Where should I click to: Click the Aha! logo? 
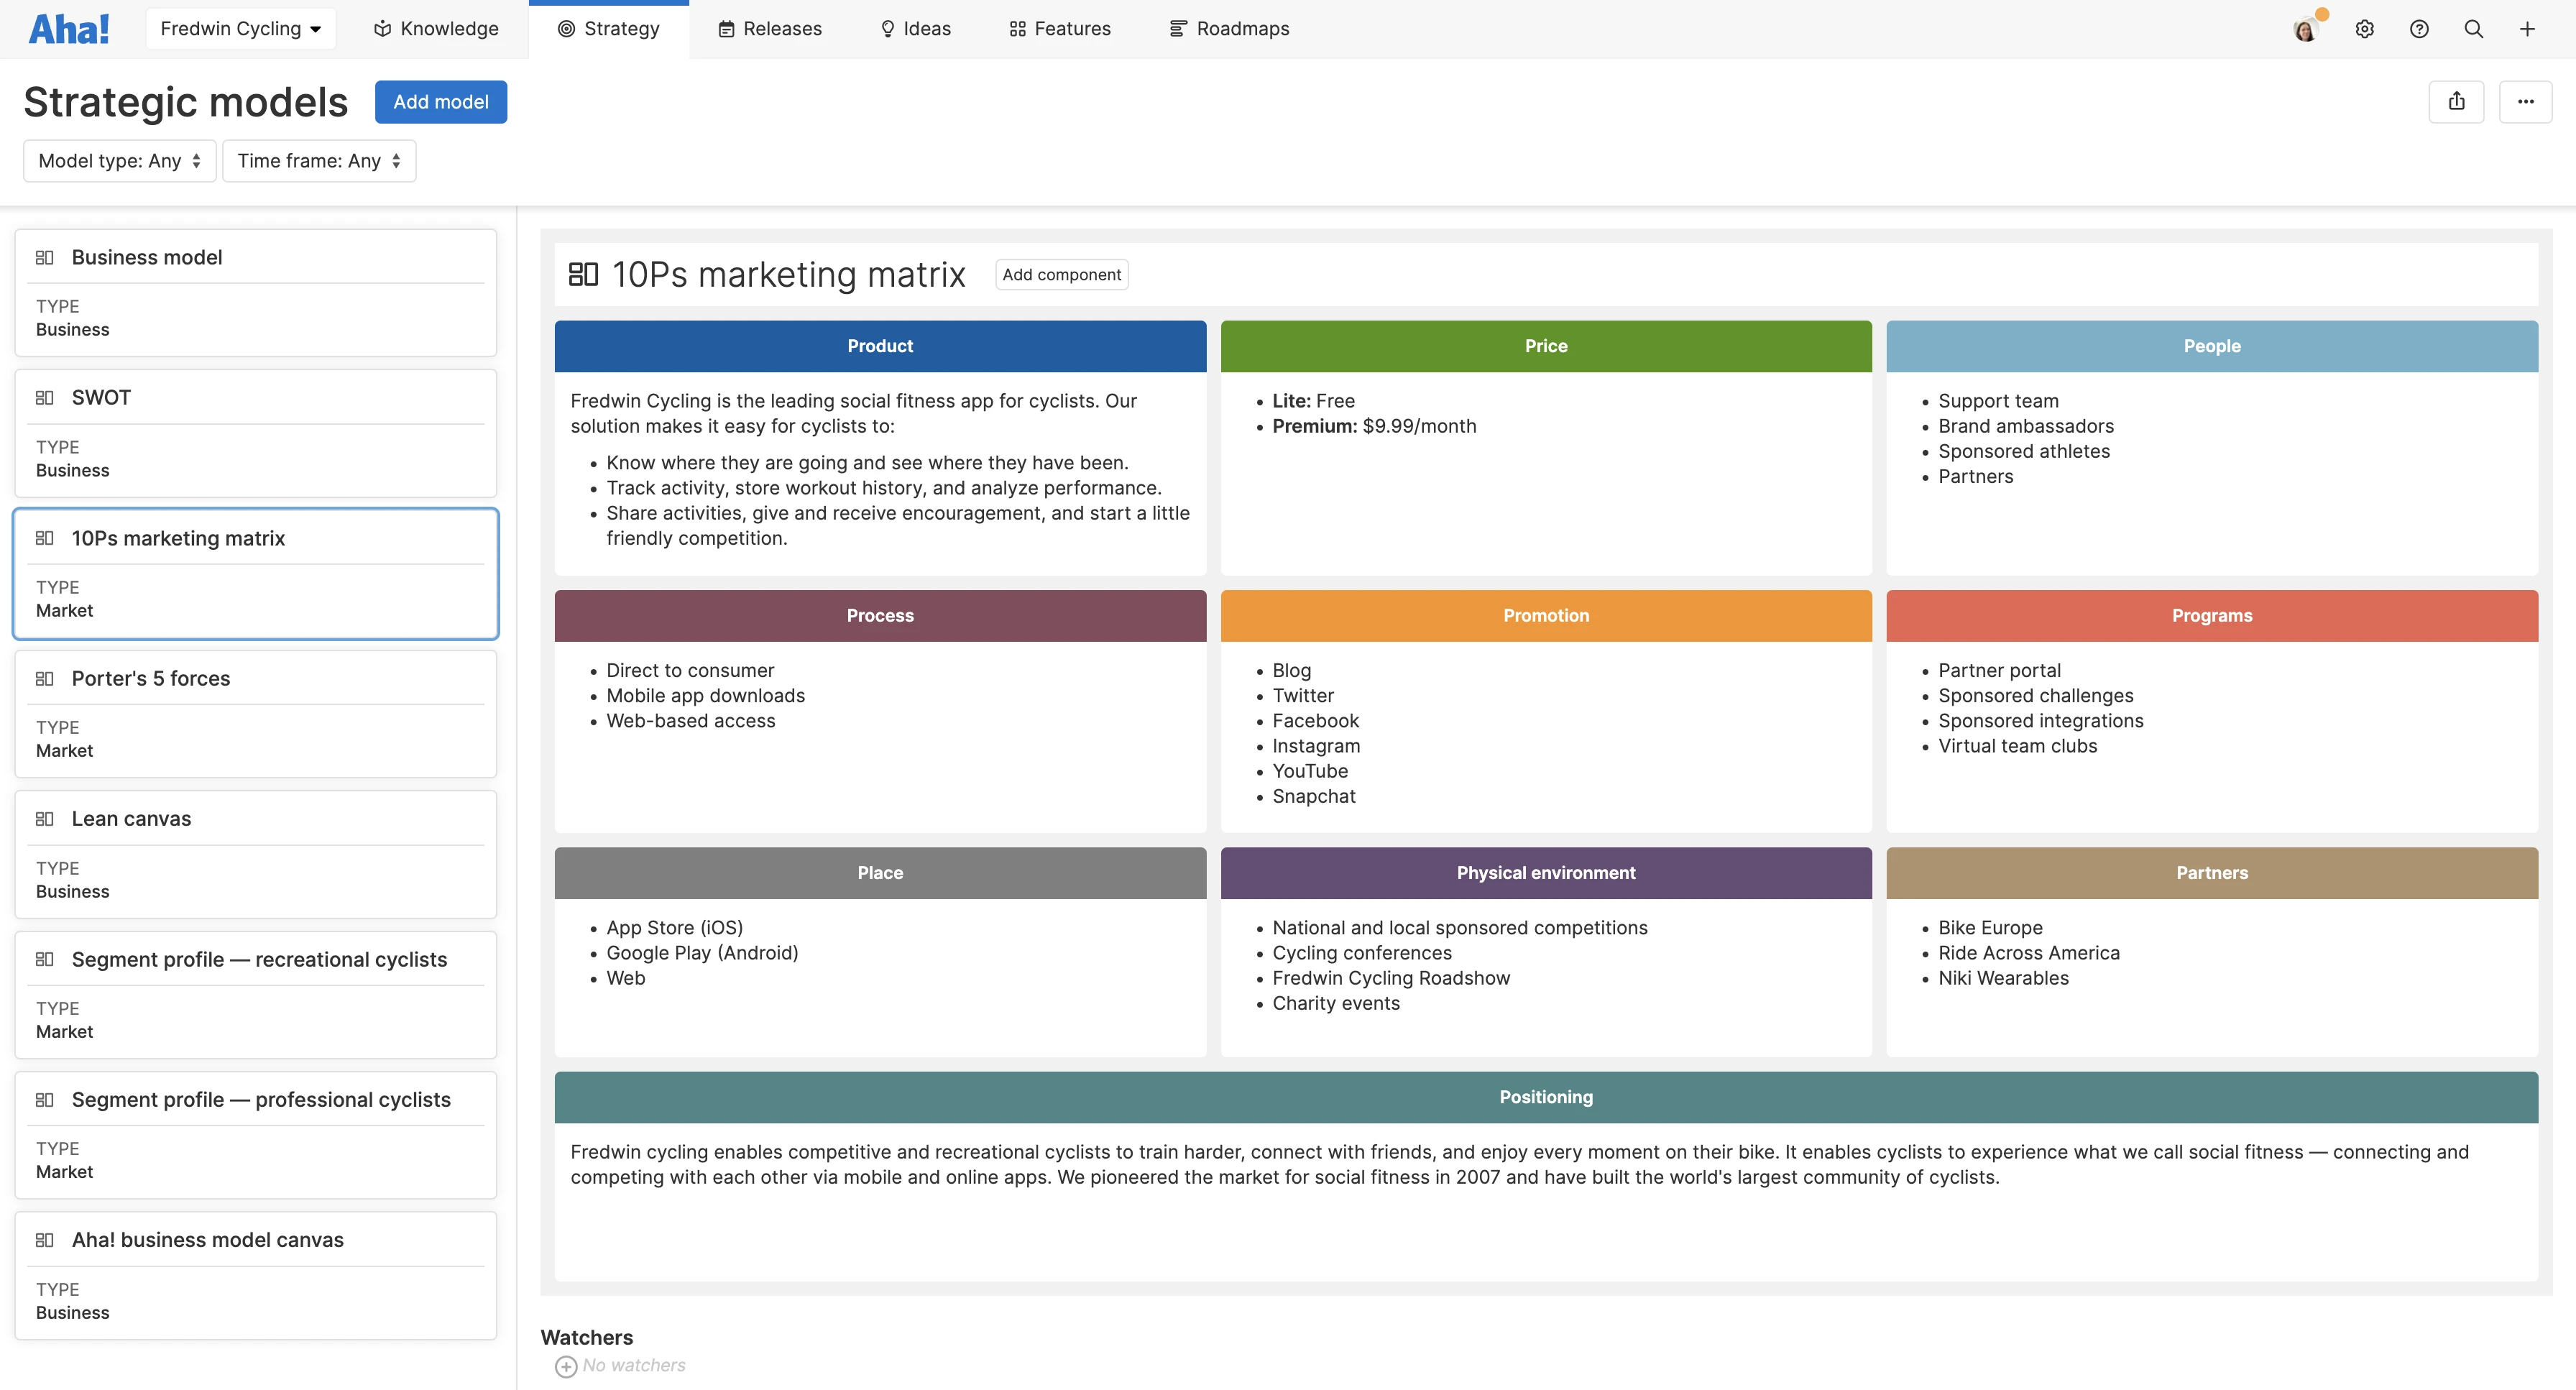(69, 29)
